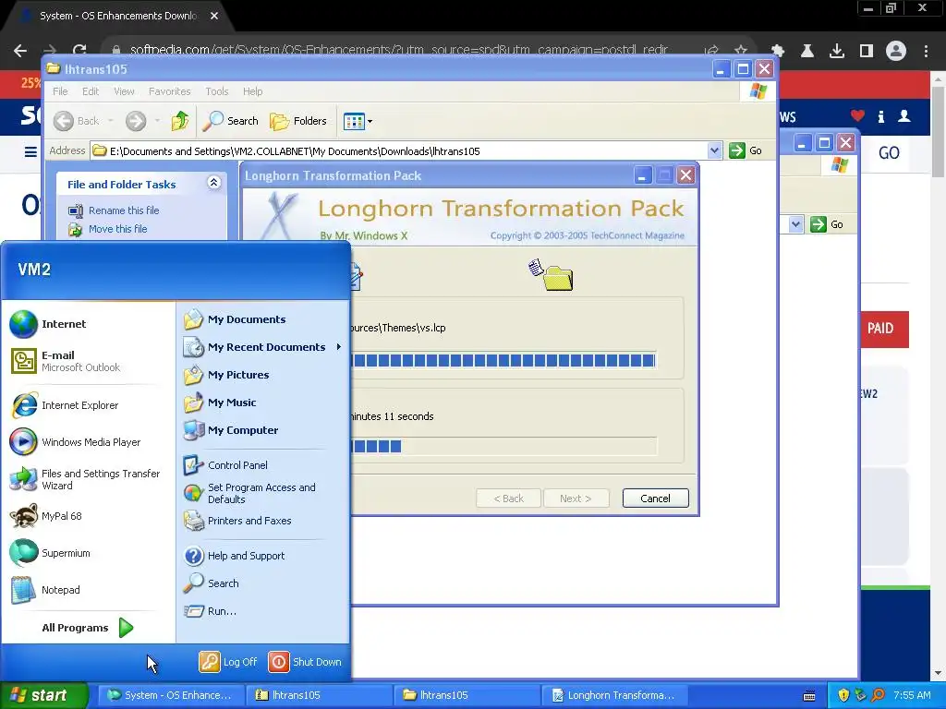Click Shut Down button
Image resolution: width=946 pixels, height=709 pixels.
pos(305,661)
